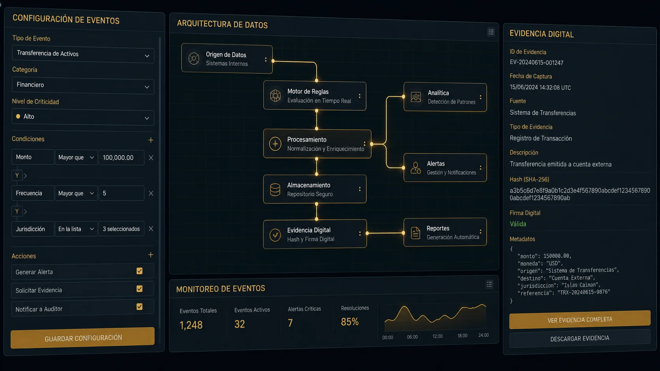Click the Descargar Evidencia button

(x=580, y=338)
